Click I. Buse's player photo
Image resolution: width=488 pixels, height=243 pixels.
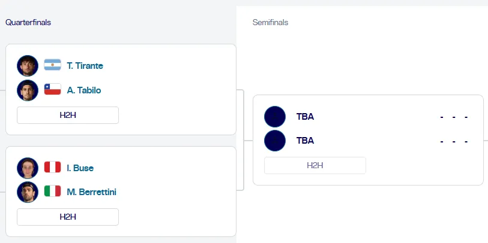point(28,168)
